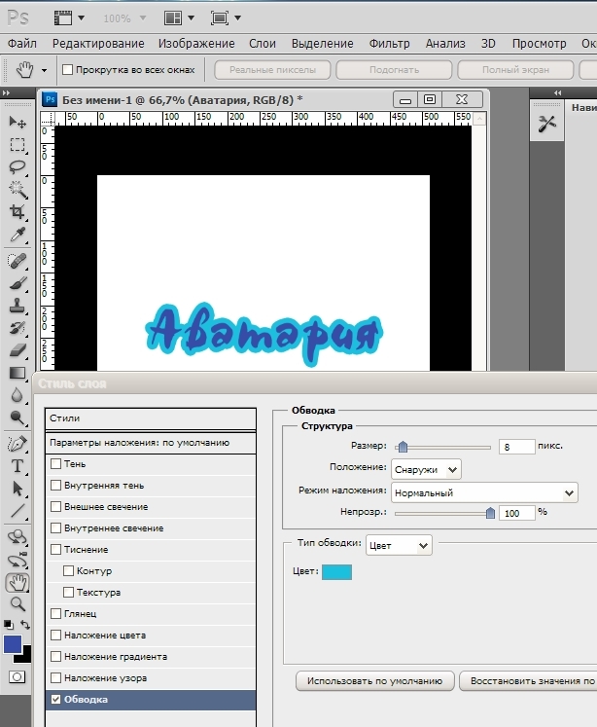Expand the toolbox panel double arrows

(x=6, y=93)
